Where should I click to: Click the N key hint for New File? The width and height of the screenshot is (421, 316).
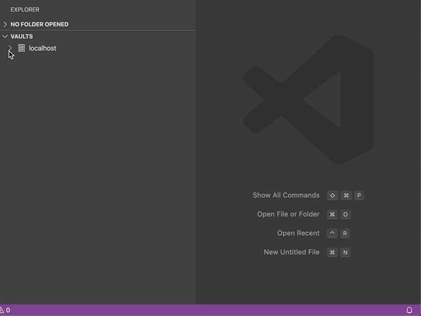[345, 252]
